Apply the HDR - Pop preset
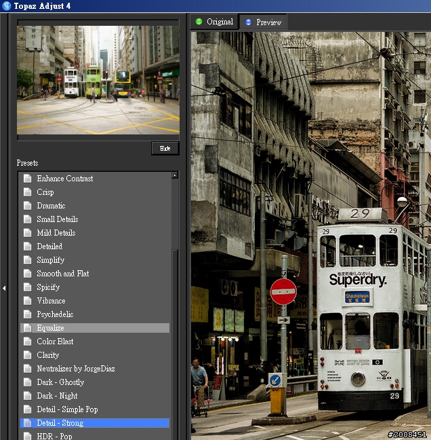This screenshot has height=440, width=431. (x=95, y=436)
